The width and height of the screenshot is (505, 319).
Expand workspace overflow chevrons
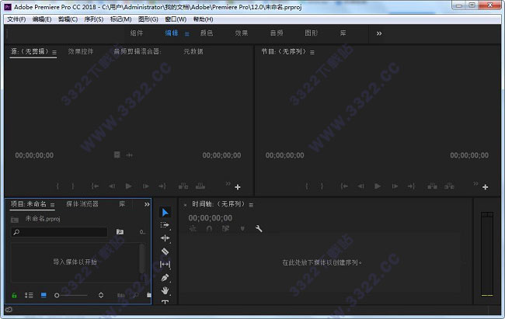point(379,33)
